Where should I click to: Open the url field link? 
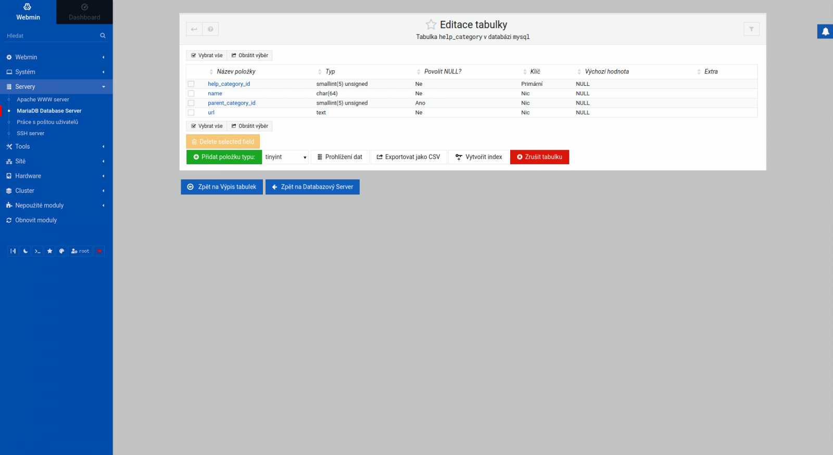pos(211,113)
